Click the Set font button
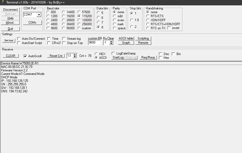The height and width of the screenshot is (153, 242). coord(9,41)
